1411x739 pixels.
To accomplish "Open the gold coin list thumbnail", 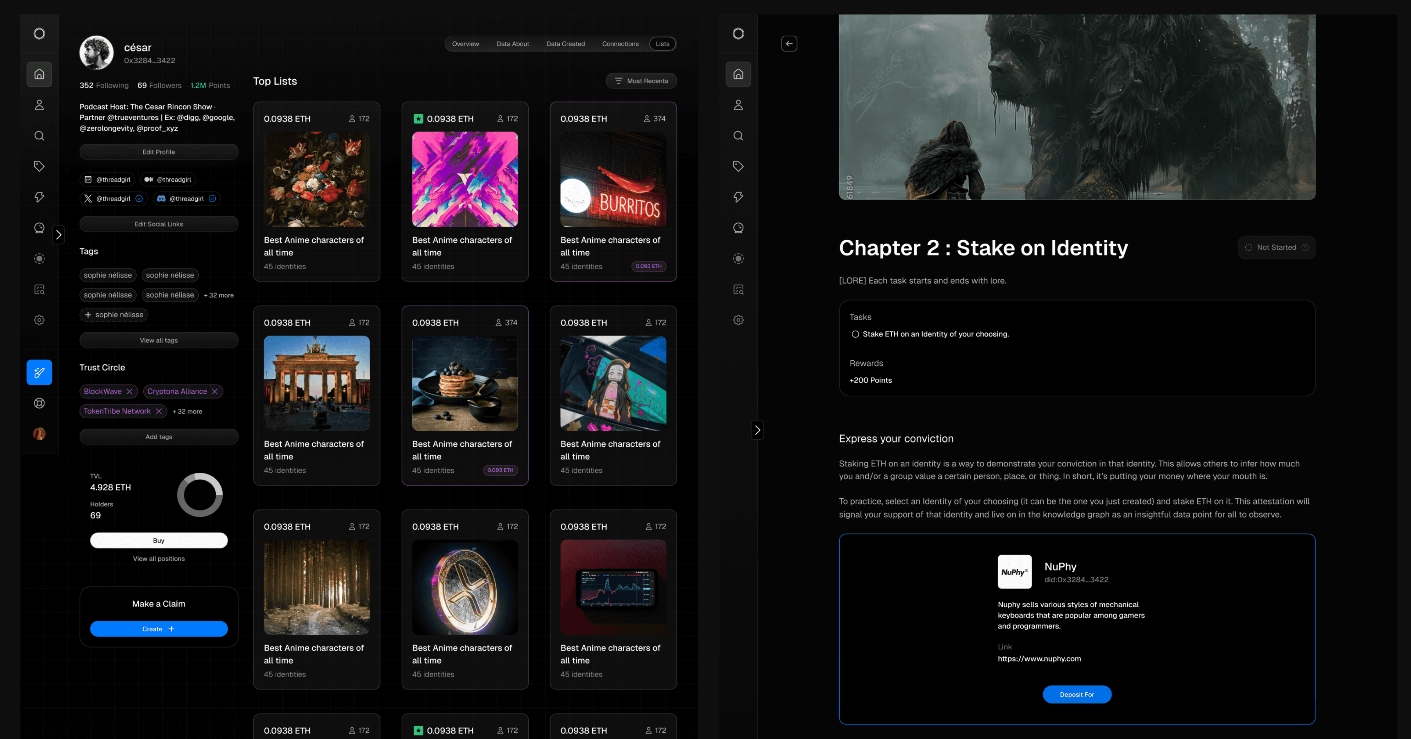I will (x=465, y=587).
